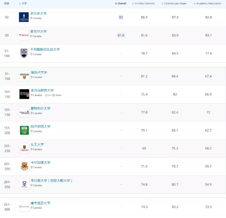The height and width of the screenshot is (218, 226).
Task: Click H-index value 69
Action: click(x=144, y=148)
